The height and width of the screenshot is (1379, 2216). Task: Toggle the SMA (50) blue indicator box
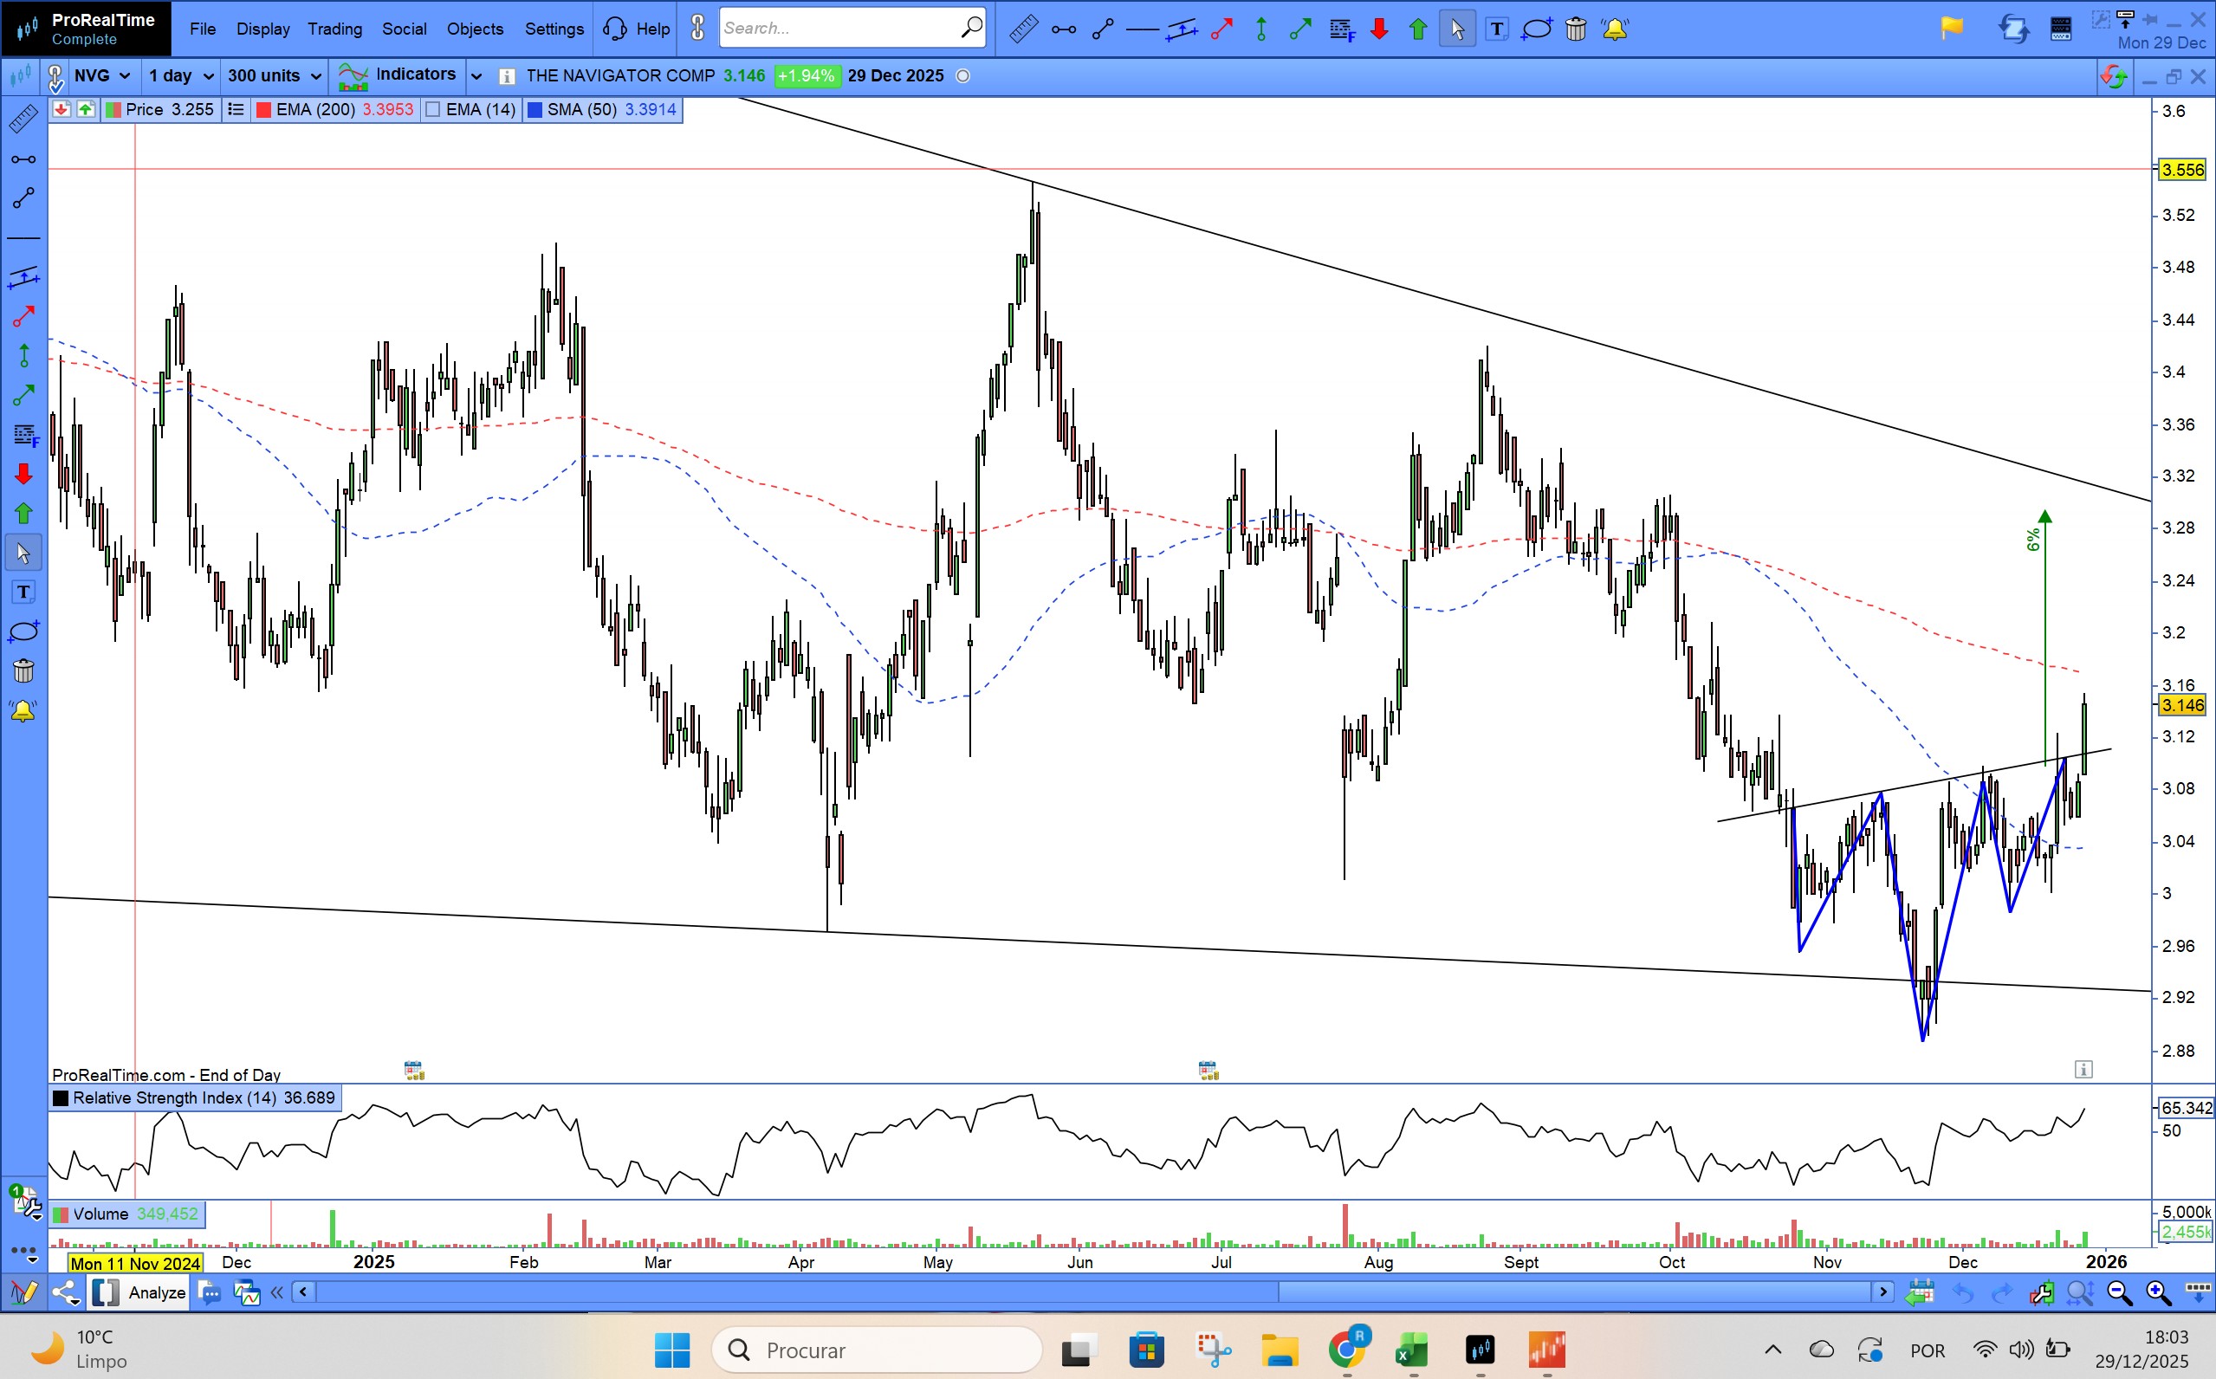click(x=535, y=109)
